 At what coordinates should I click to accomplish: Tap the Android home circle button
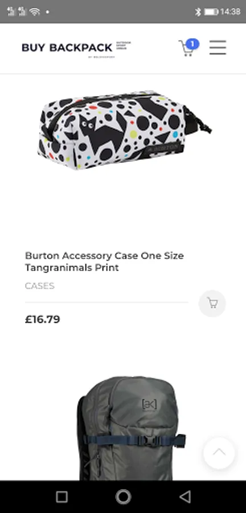pyautogui.click(x=123, y=497)
